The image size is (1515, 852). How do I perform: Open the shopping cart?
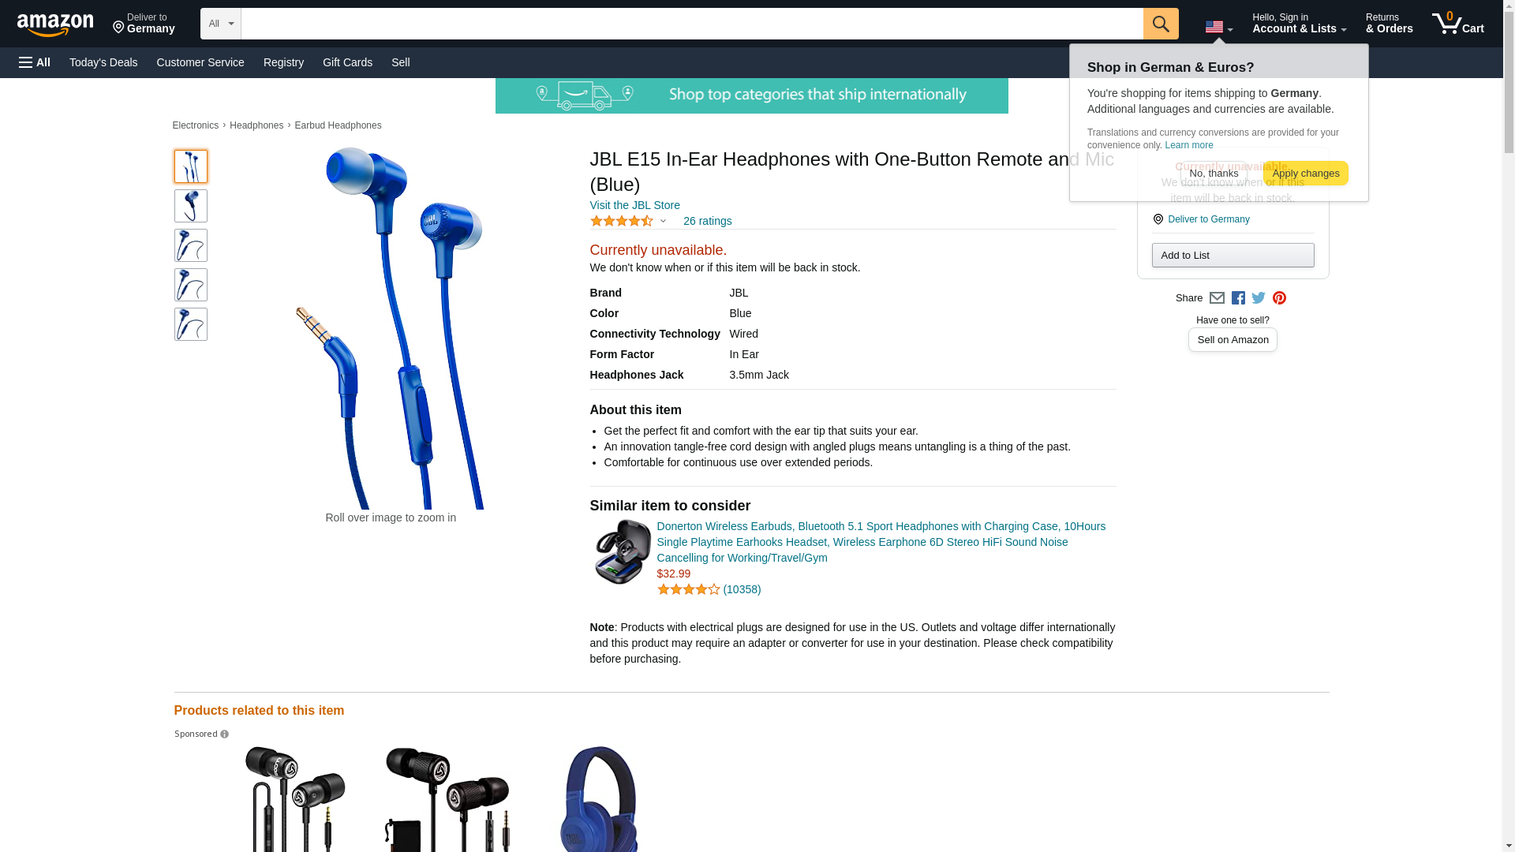pos(1458,24)
